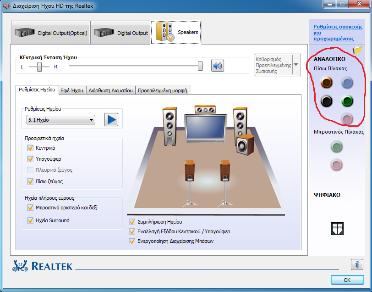The image size is (372, 292).
Task: Click the center speaker above the TV
Action: pos(205,110)
